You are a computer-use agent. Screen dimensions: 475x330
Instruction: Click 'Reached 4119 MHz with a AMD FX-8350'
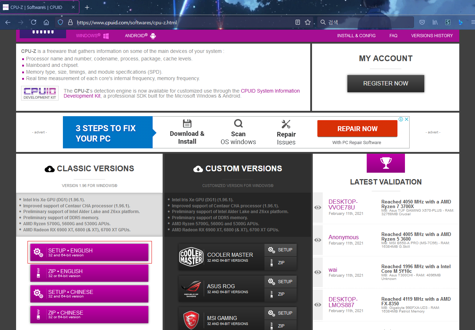tap(416, 301)
